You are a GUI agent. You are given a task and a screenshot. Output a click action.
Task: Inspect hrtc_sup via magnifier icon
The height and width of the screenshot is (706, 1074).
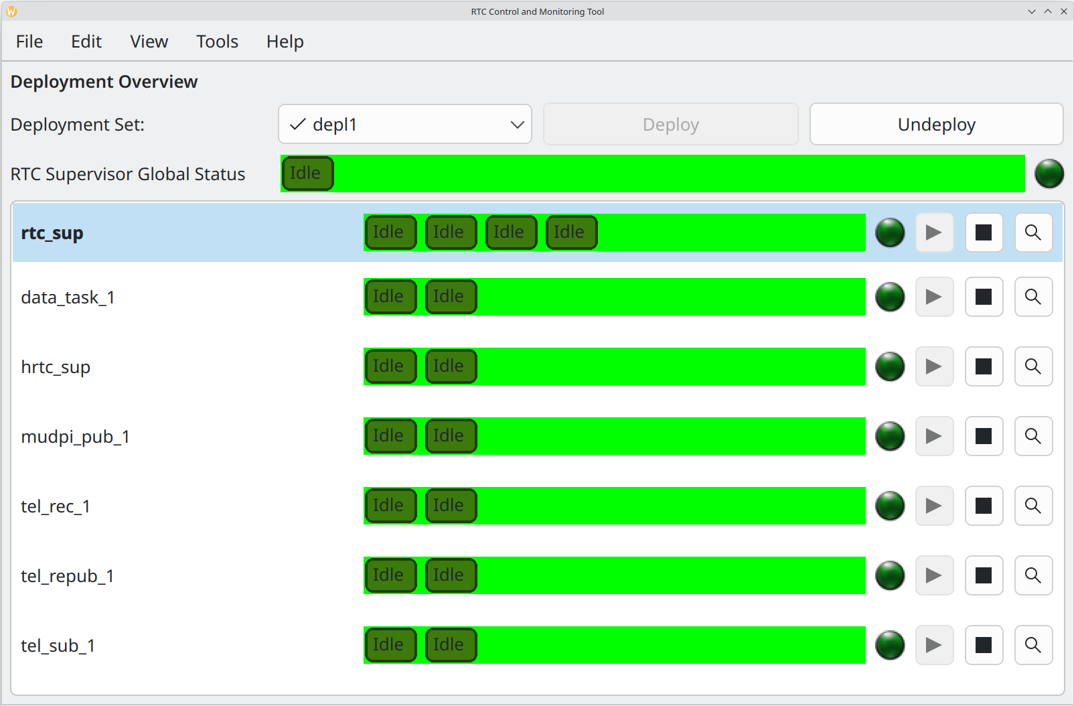click(1033, 366)
